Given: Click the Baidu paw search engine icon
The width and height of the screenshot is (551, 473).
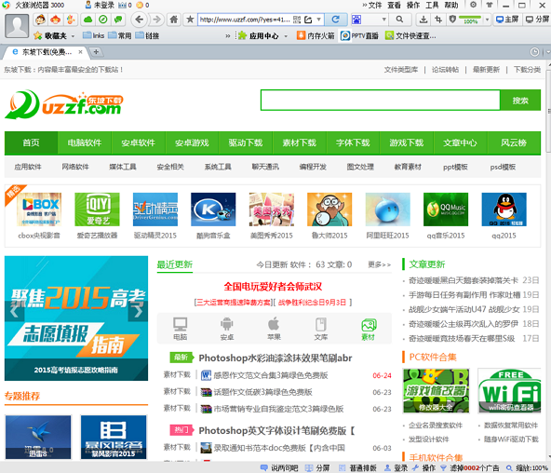Looking at the screenshot, I should pos(356,20).
